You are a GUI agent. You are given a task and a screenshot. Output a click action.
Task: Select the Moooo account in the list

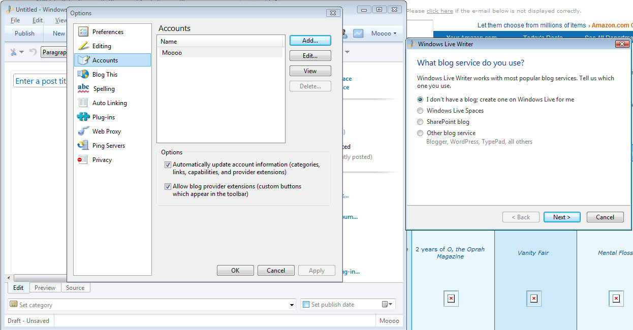click(x=220, y=52)
